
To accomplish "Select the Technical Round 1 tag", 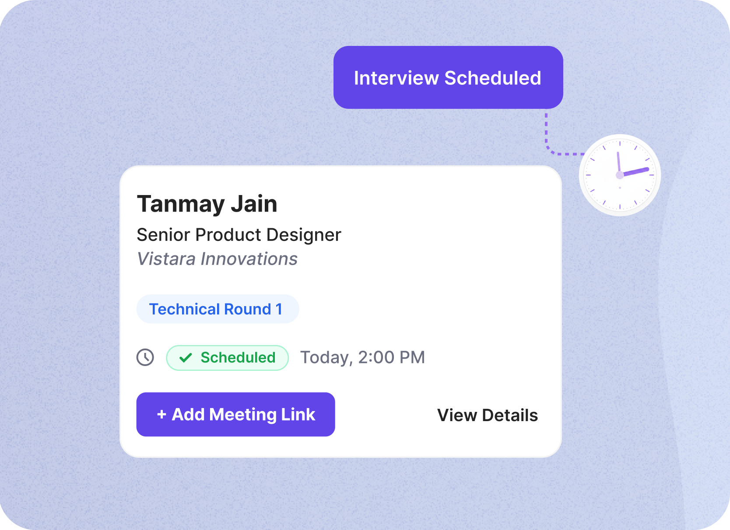I will (218, 309).
